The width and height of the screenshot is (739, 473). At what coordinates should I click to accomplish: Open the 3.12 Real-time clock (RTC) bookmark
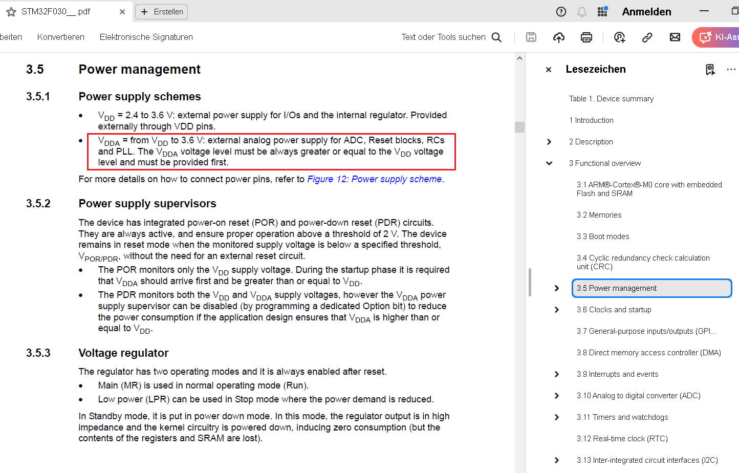[x=622, y=439]
